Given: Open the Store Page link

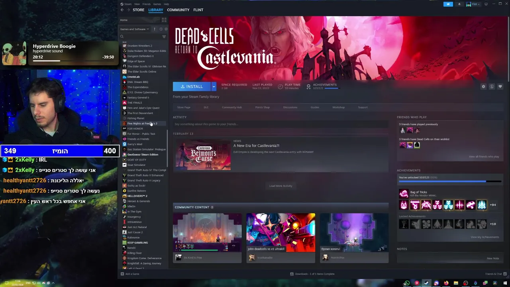Looking at the screenshot, I should (x=184, y=107).
